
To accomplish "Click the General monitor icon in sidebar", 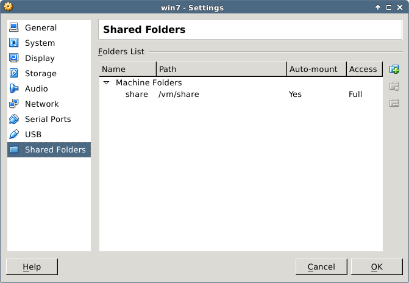I will (14, 28).
